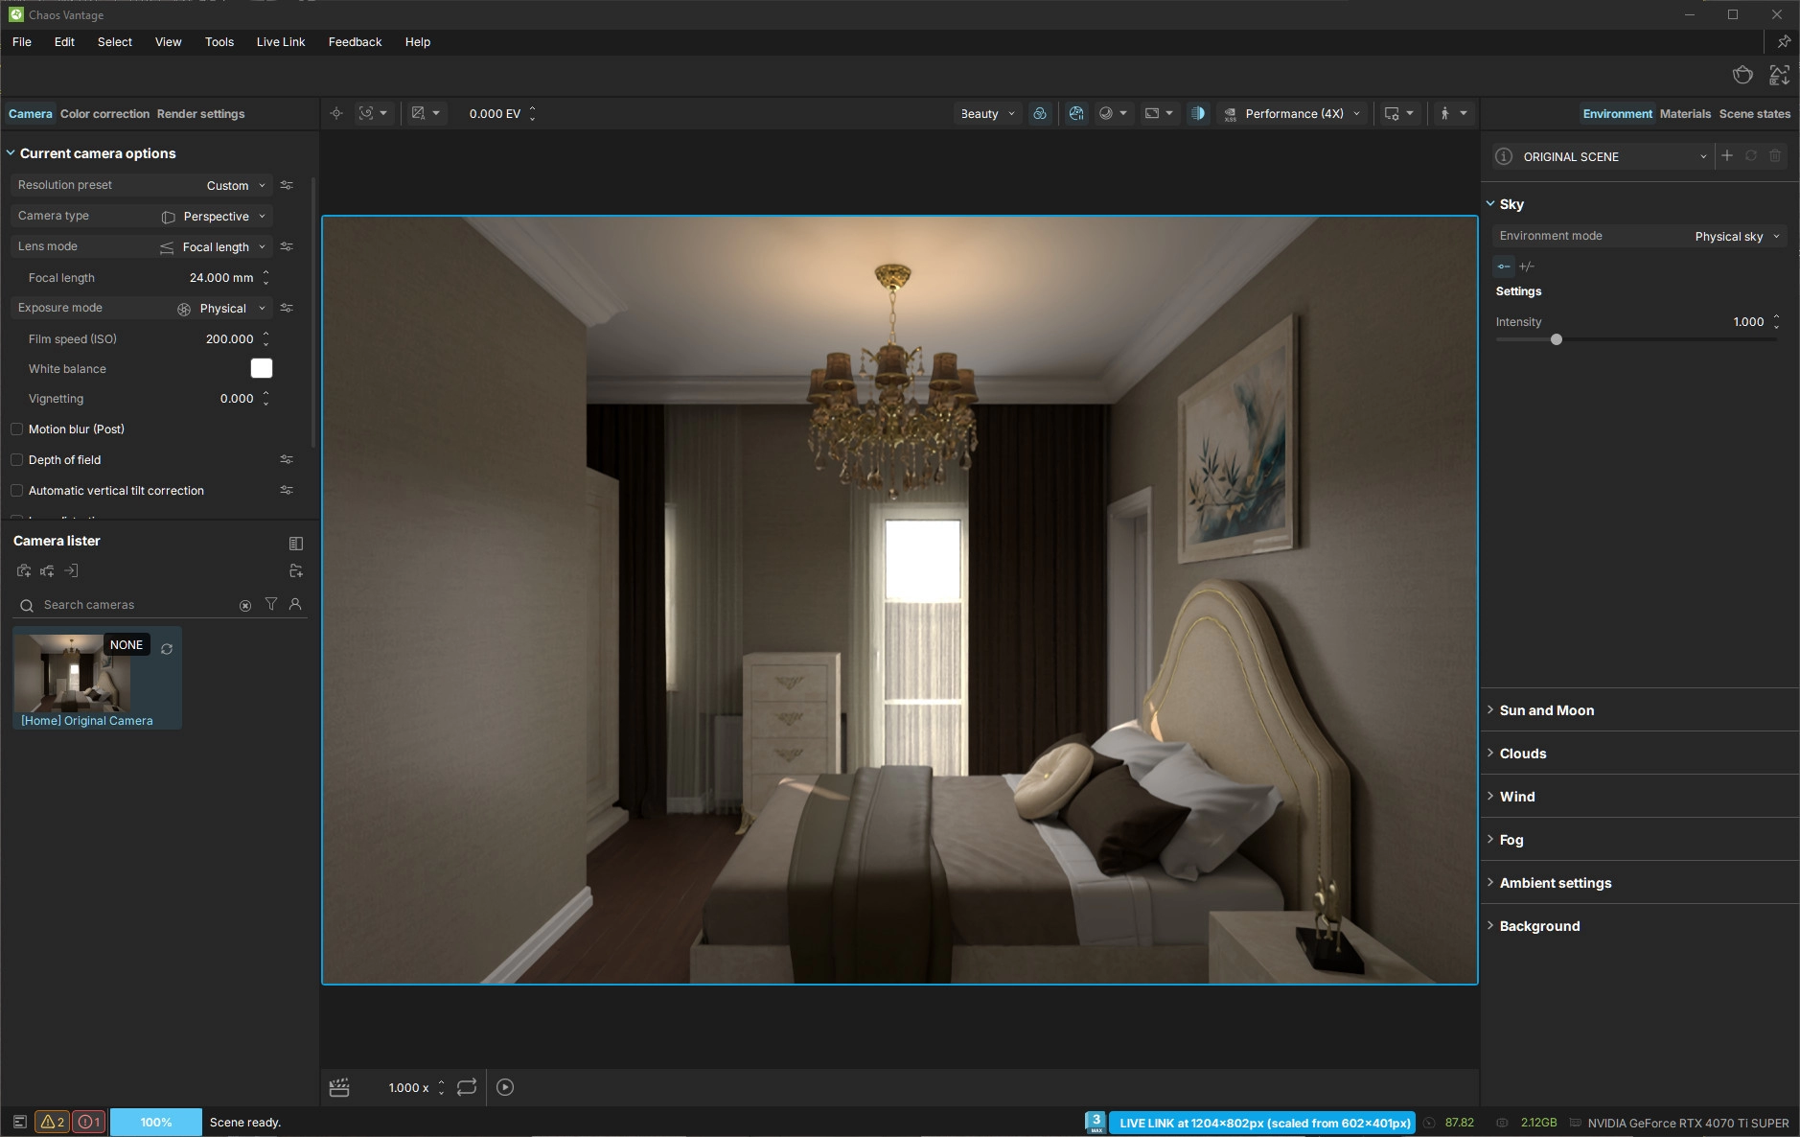Click the import cameras arrow icon
This screenshot has height=1137, width=1800.
coord(71,570)
